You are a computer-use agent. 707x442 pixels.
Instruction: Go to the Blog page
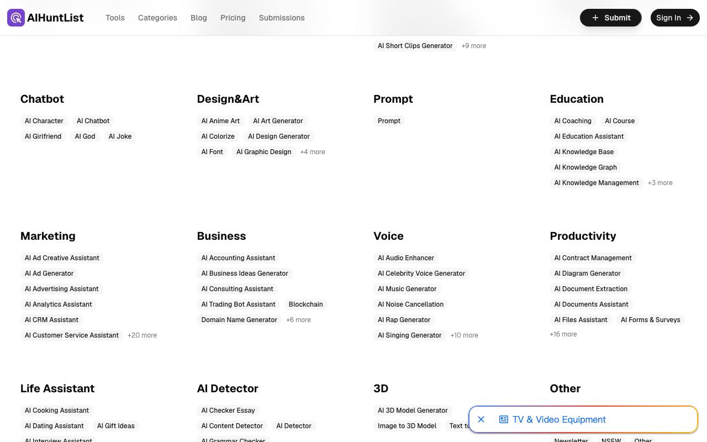coord(199,18)
